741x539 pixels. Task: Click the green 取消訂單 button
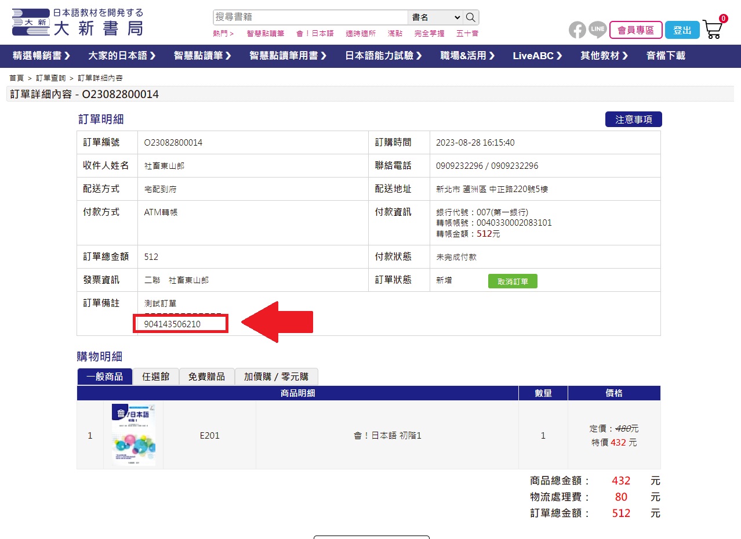513,281
